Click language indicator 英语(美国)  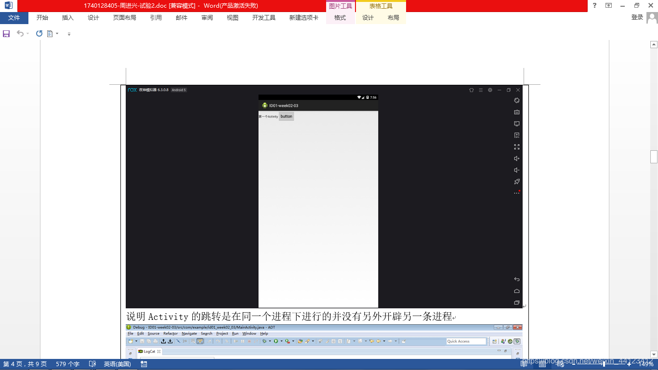[x=118, y=364]
